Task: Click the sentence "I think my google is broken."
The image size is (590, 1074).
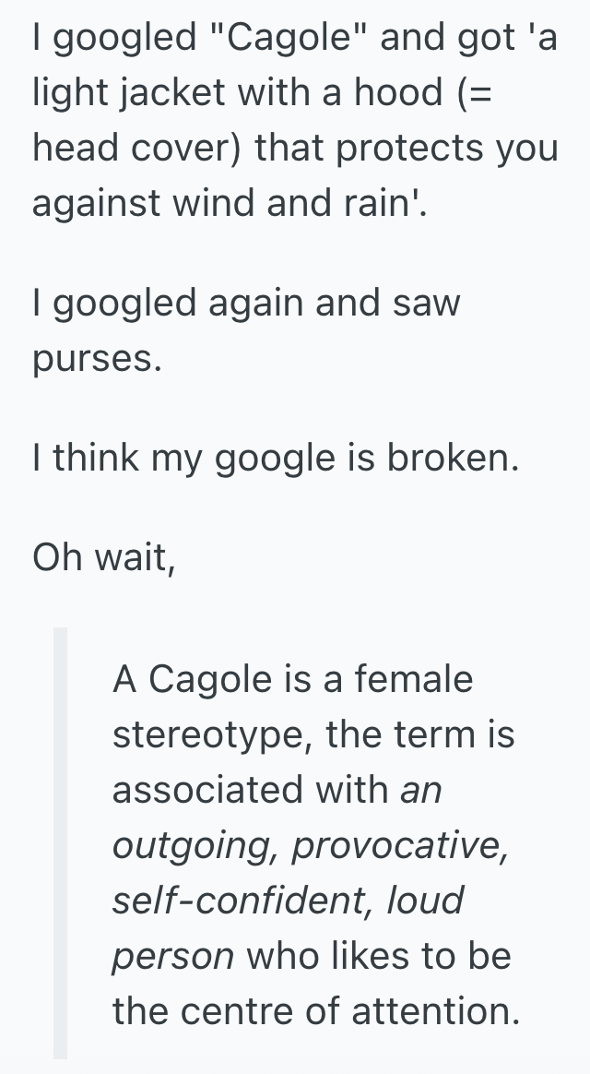Action: point(276,459)
